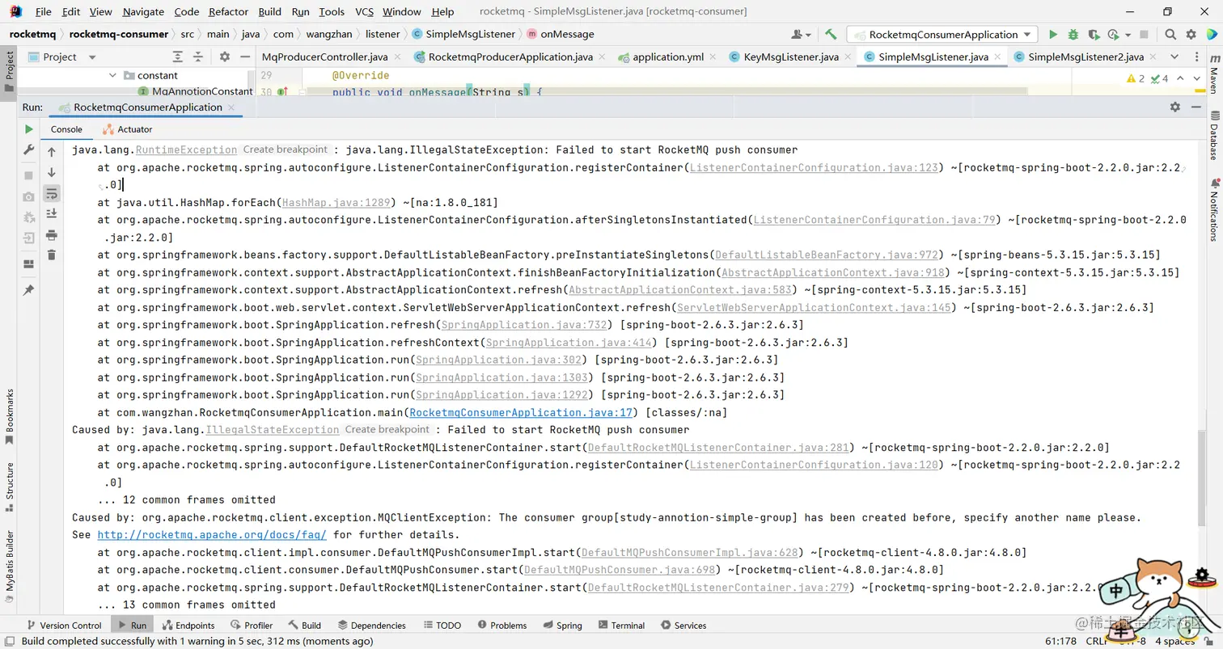Toggle the Bookmarks tool window

(10, 416)
